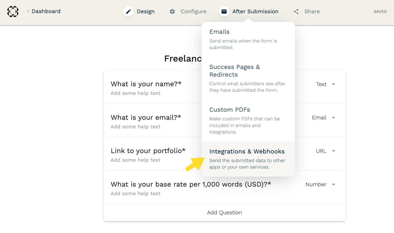The image size is (394, 233).
Task: Edit the 'What is your name?' question title
Action: point(146,84)
